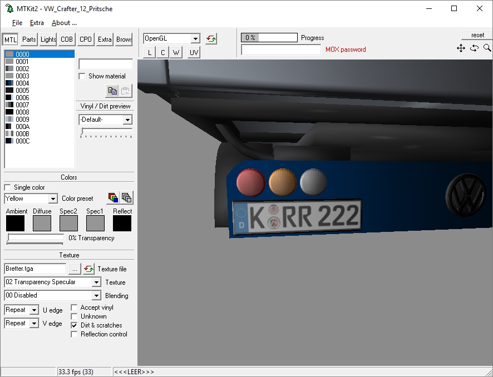
Task: Click the Diffuse color swatch
Action: pos(42,223)
